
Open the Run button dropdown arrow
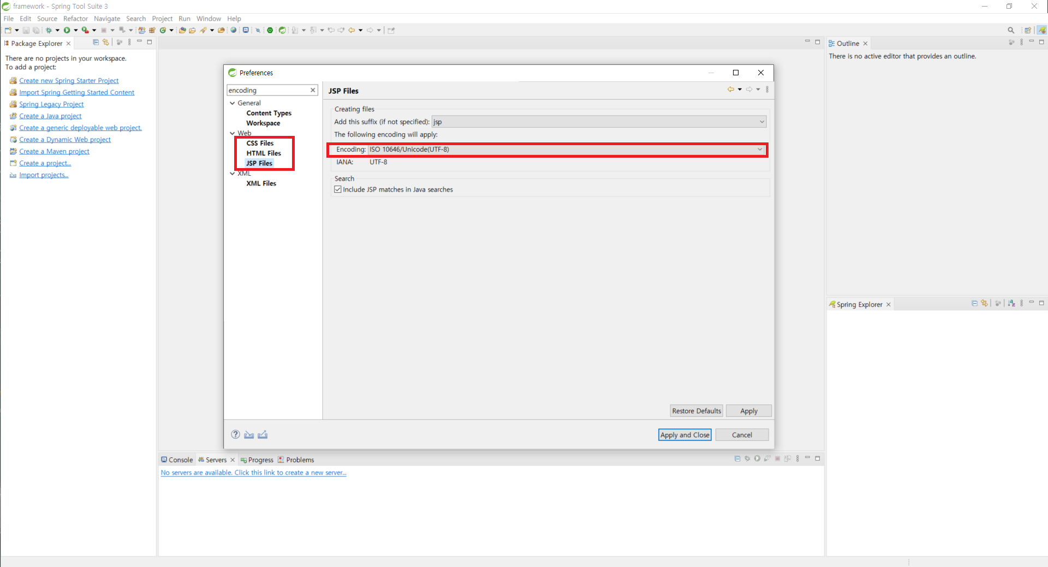pos(76,30)
